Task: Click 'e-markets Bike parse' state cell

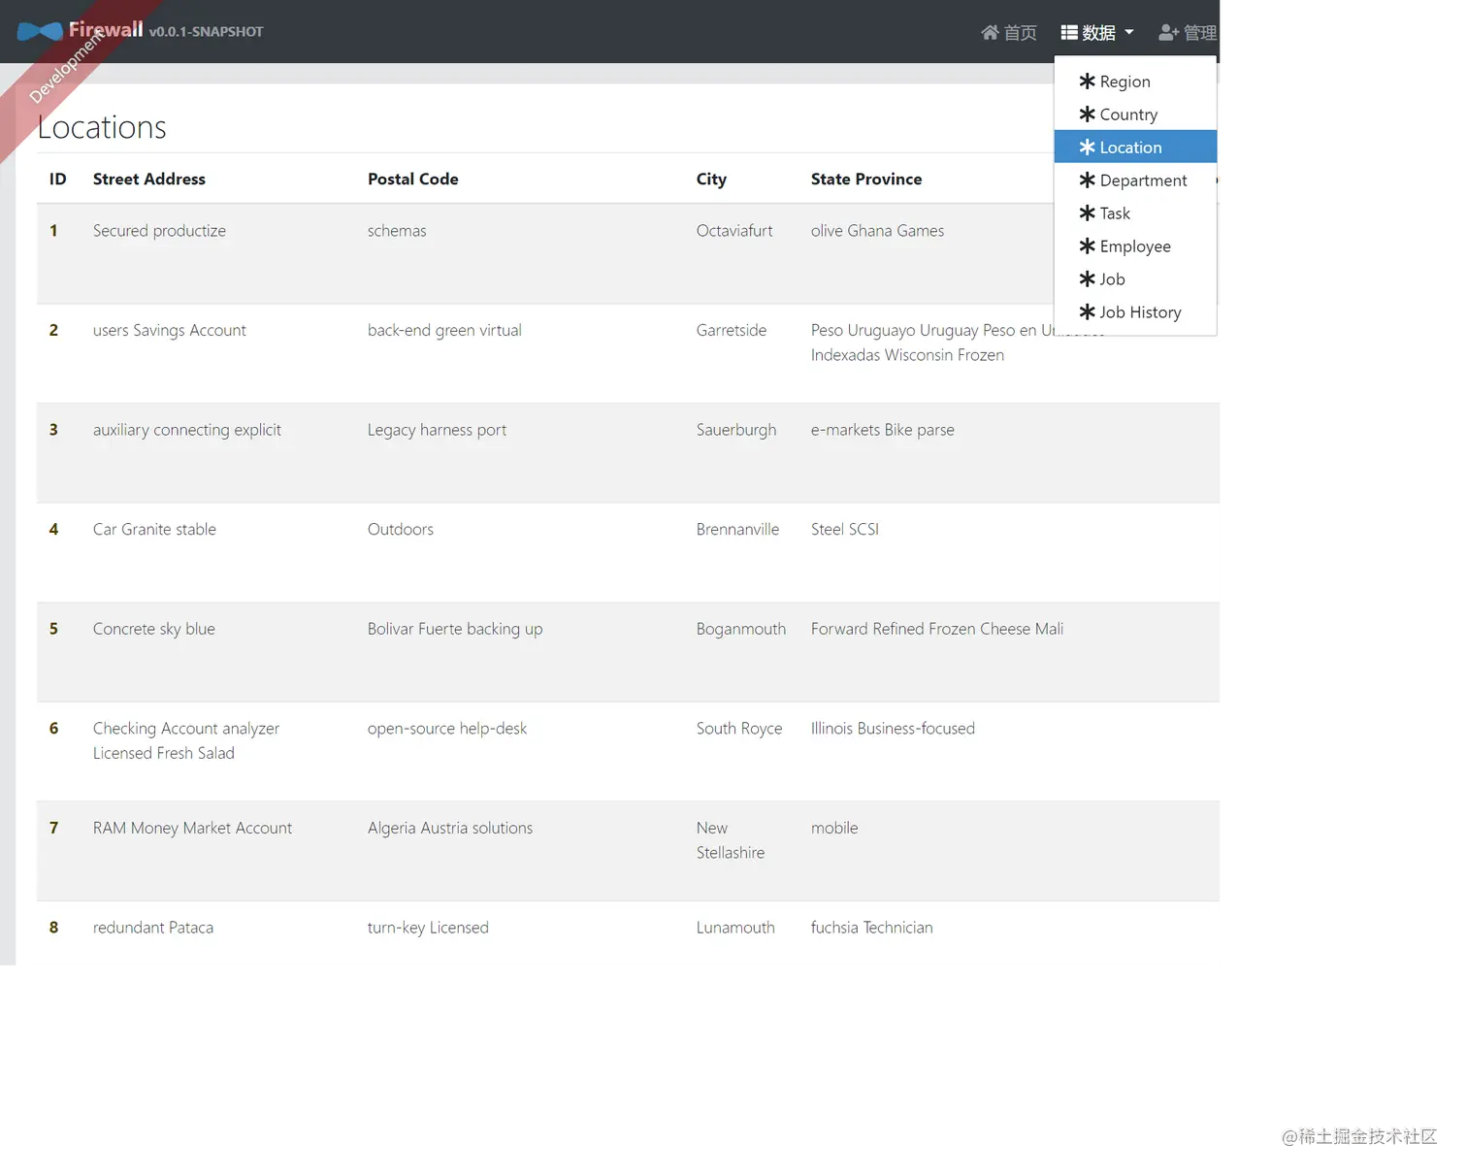Action: (x=883, y=430)
